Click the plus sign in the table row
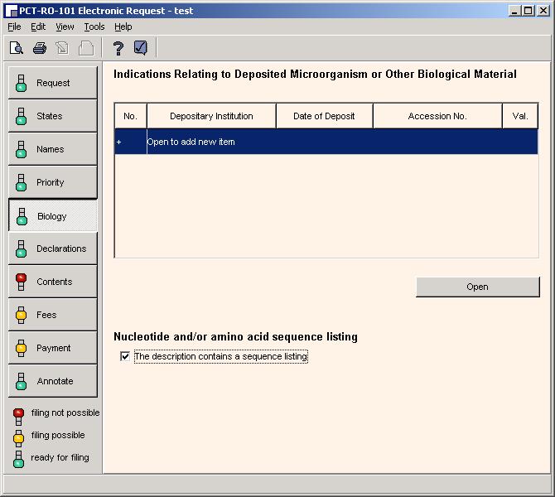The width and height of the screenshot is (555, 497). point(119,142)
